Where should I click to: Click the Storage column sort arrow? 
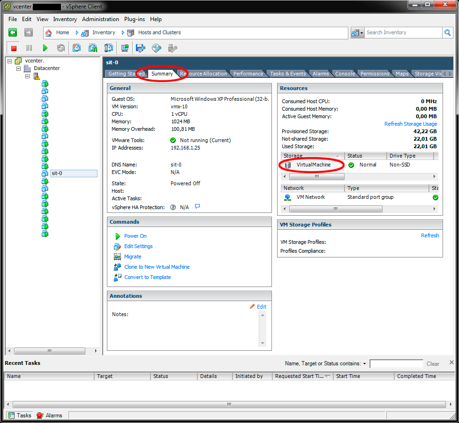tap(338, 156)
